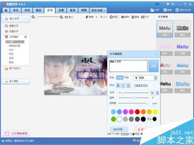Click the 下载更多字体 link

[140, 85]
